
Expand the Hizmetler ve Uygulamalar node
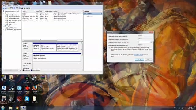pyautogui.click(x=4, y=30)
